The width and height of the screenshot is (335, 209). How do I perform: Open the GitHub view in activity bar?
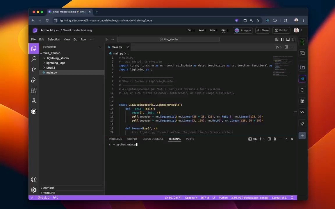(x=33, y=111)
